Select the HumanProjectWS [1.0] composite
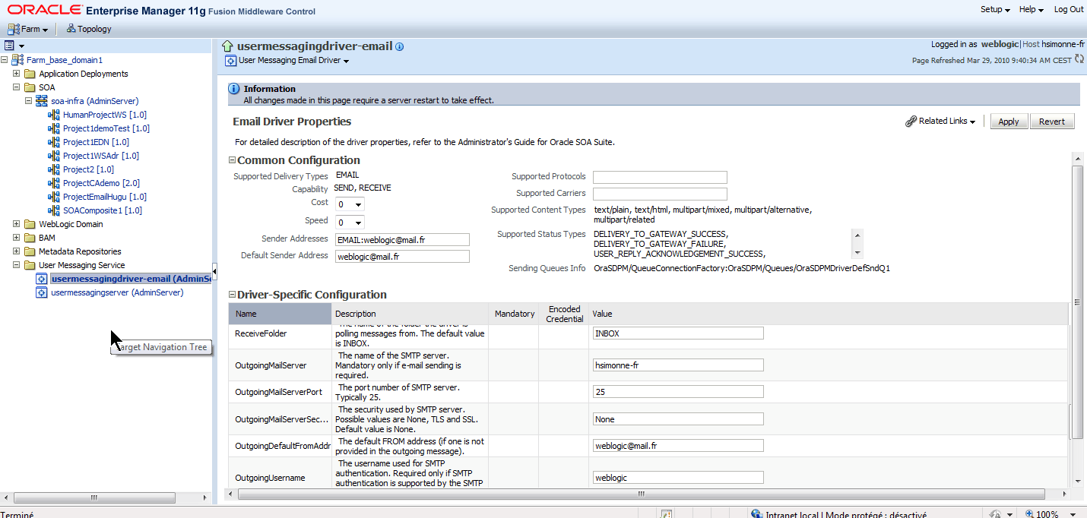 (x=105, y=115)
